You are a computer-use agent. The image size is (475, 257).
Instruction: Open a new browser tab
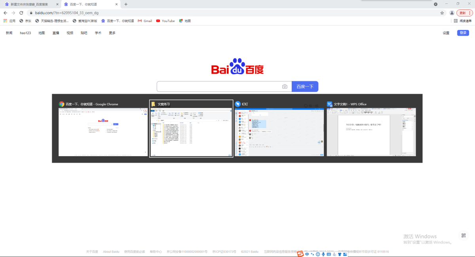click(126, 4)
